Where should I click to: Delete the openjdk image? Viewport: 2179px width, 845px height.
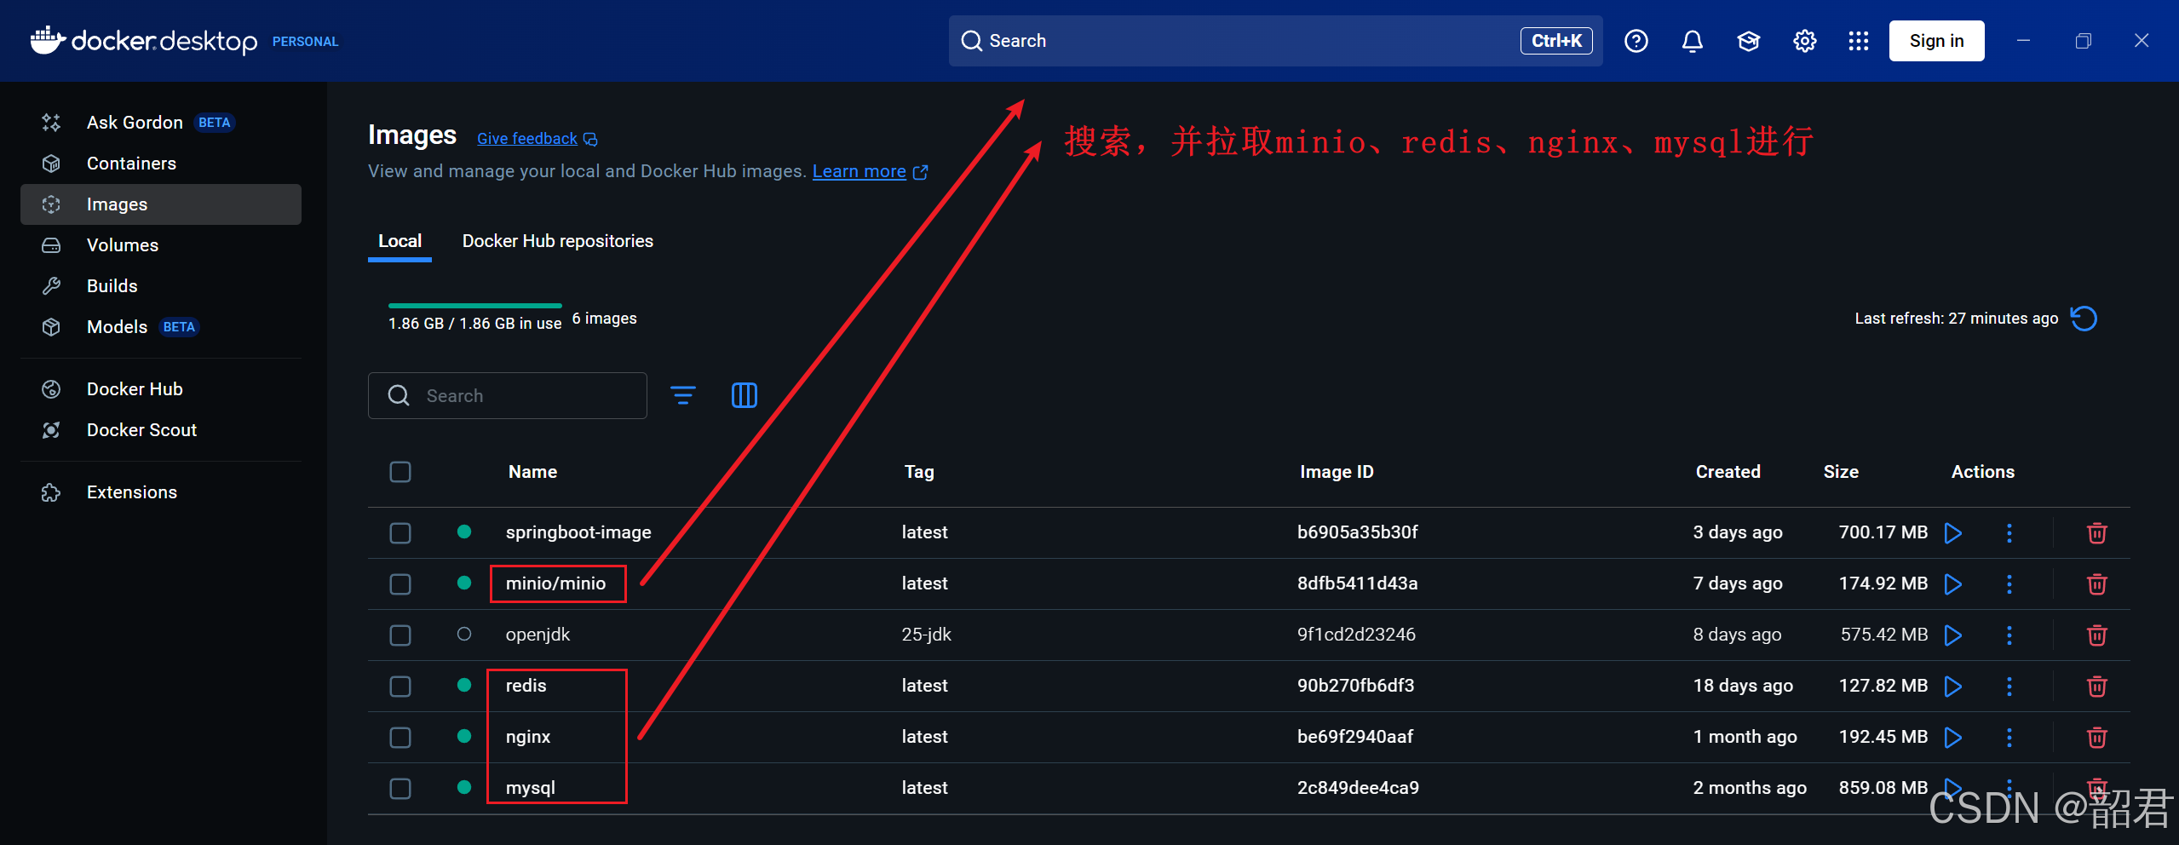click(x=2097, y=635)
